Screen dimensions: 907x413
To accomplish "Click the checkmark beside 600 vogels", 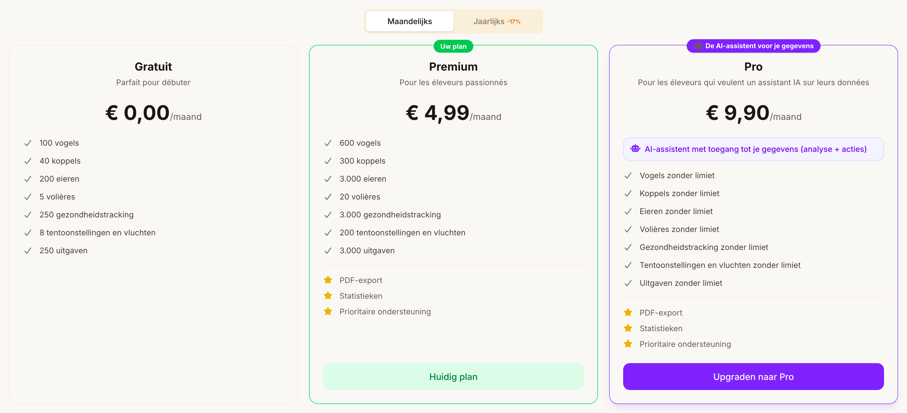I will 328,143.
